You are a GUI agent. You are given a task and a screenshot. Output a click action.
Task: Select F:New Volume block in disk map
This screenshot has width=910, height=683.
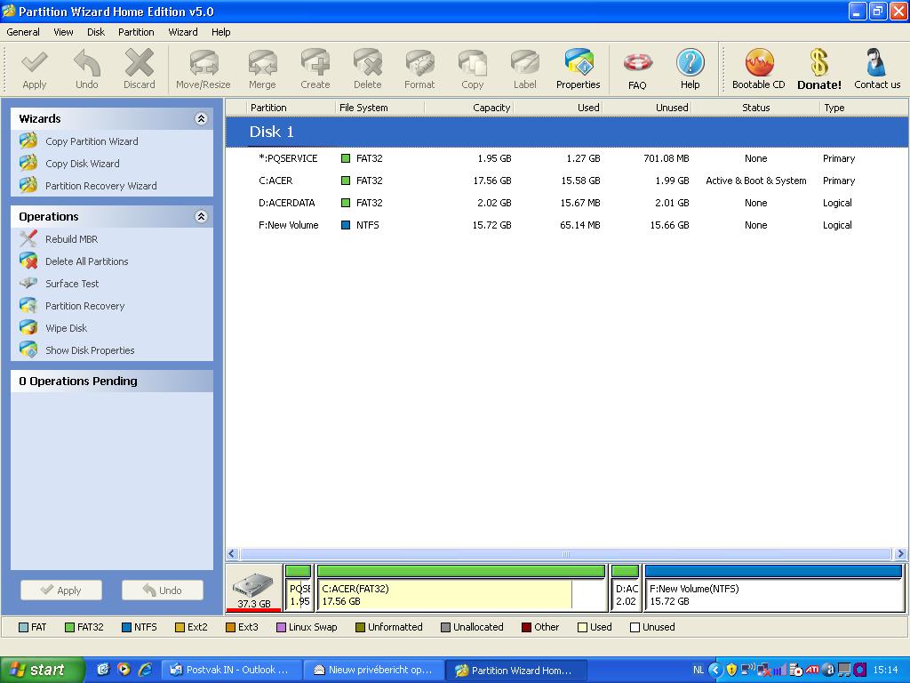coord(772,594)
